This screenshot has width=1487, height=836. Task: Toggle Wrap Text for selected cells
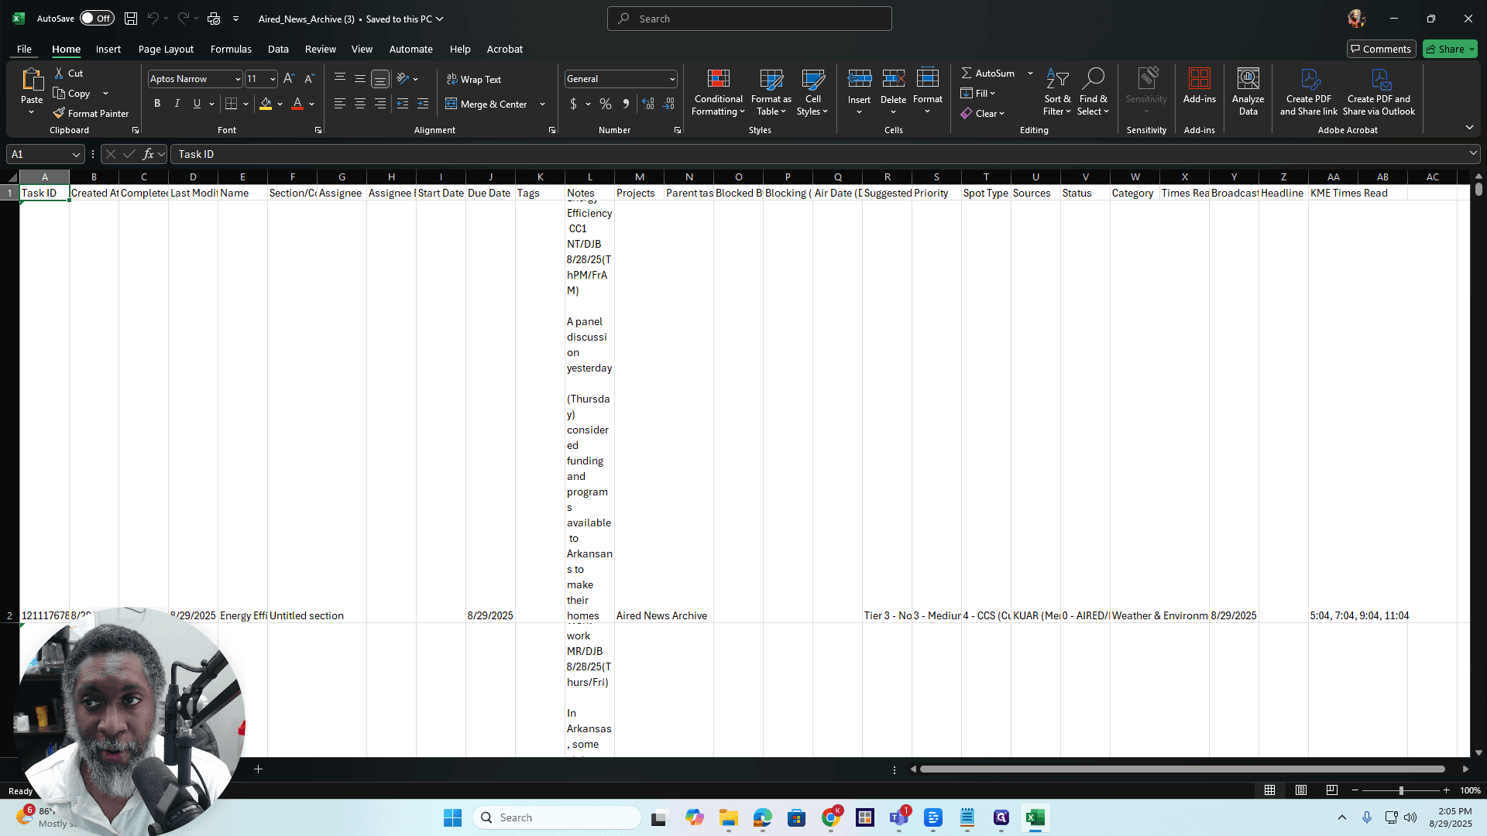(x=474, y=79)
